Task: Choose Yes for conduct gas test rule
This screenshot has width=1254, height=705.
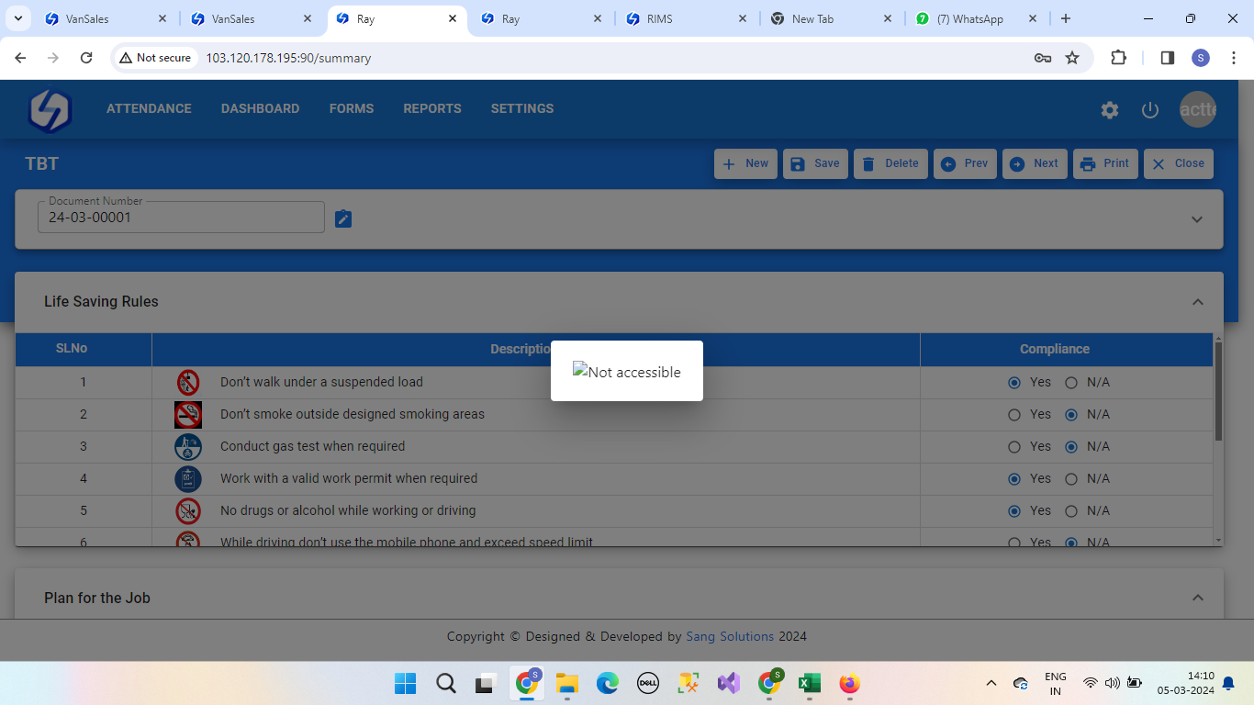Action: point(1014,447)
